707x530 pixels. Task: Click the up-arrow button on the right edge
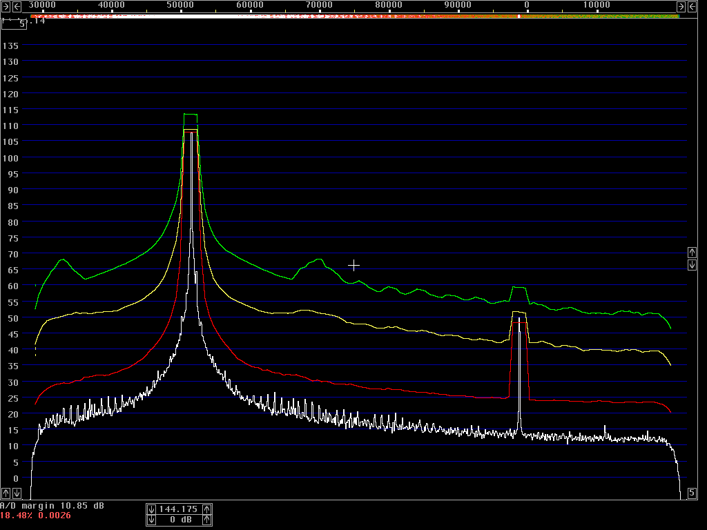pos(692,253)
